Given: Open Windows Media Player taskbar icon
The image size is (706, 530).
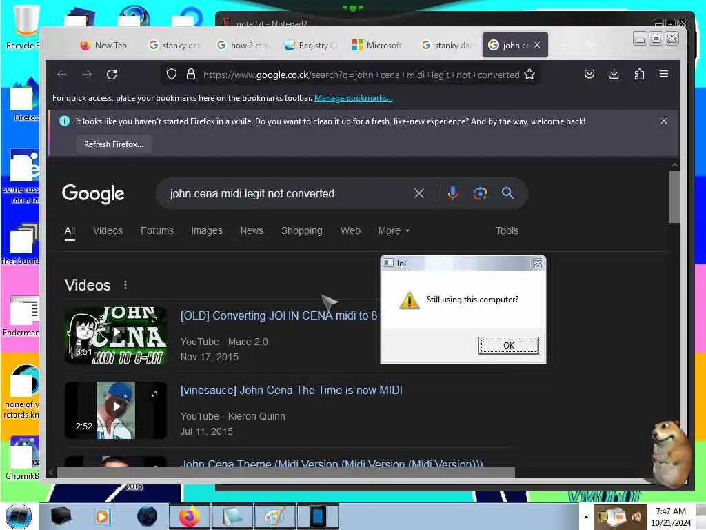Looking at the screenshot, I should (x=102, y=516).
